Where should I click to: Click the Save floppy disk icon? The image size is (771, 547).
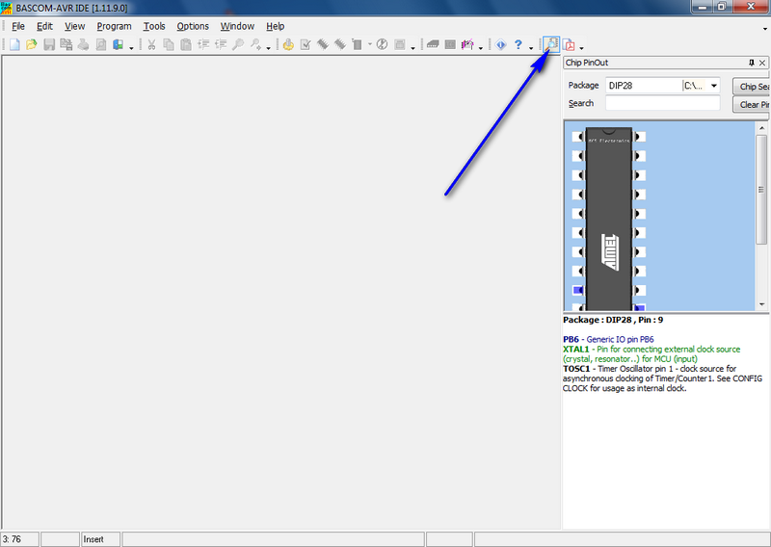pos(49,44)
